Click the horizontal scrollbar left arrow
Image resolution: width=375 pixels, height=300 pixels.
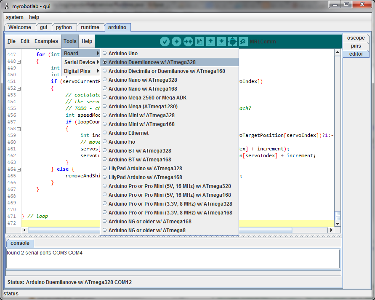(24, 230)
